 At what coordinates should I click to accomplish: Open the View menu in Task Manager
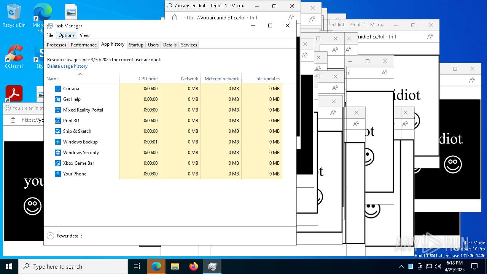coord(84,35)
